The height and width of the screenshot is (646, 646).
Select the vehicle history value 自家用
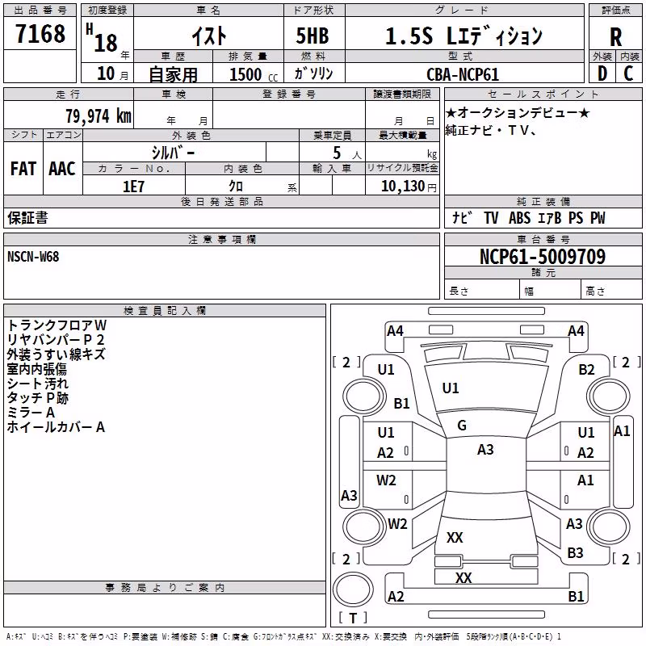coord(173,74)
